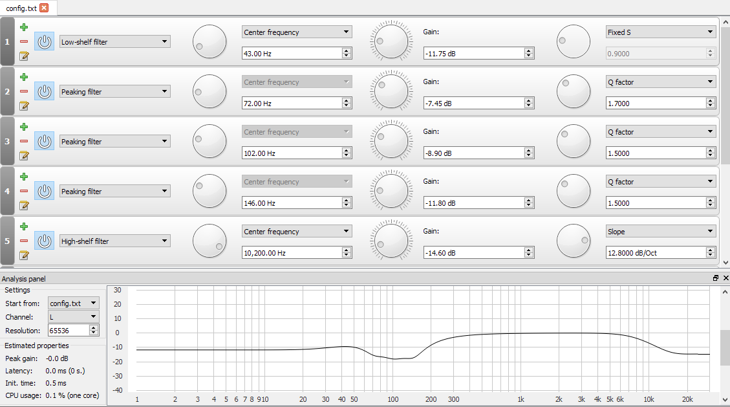Remove filter row 3 with the red minus
This screenshot has height=407, width=730.
pos(24,141)
